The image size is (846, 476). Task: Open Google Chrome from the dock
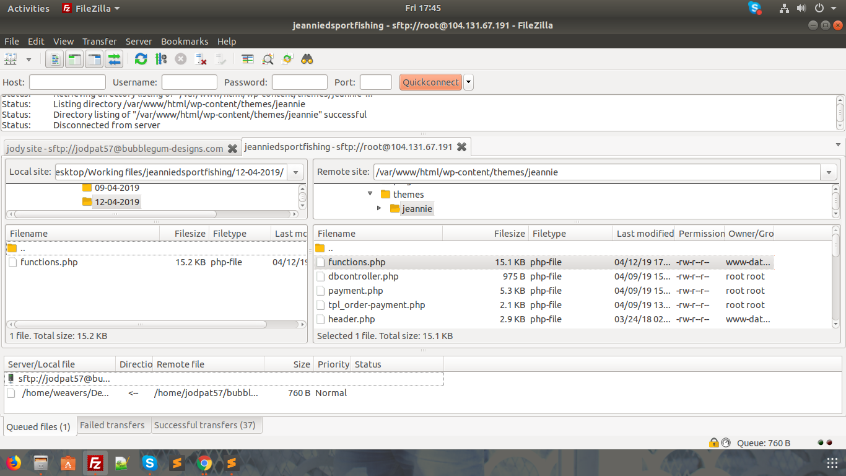tap(204, 463)
